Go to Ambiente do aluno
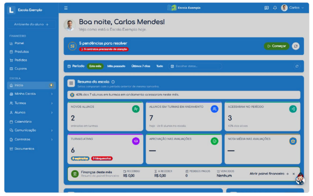Image resolution: width=313 pixels, height=196 pixels. tap(31, 24)
